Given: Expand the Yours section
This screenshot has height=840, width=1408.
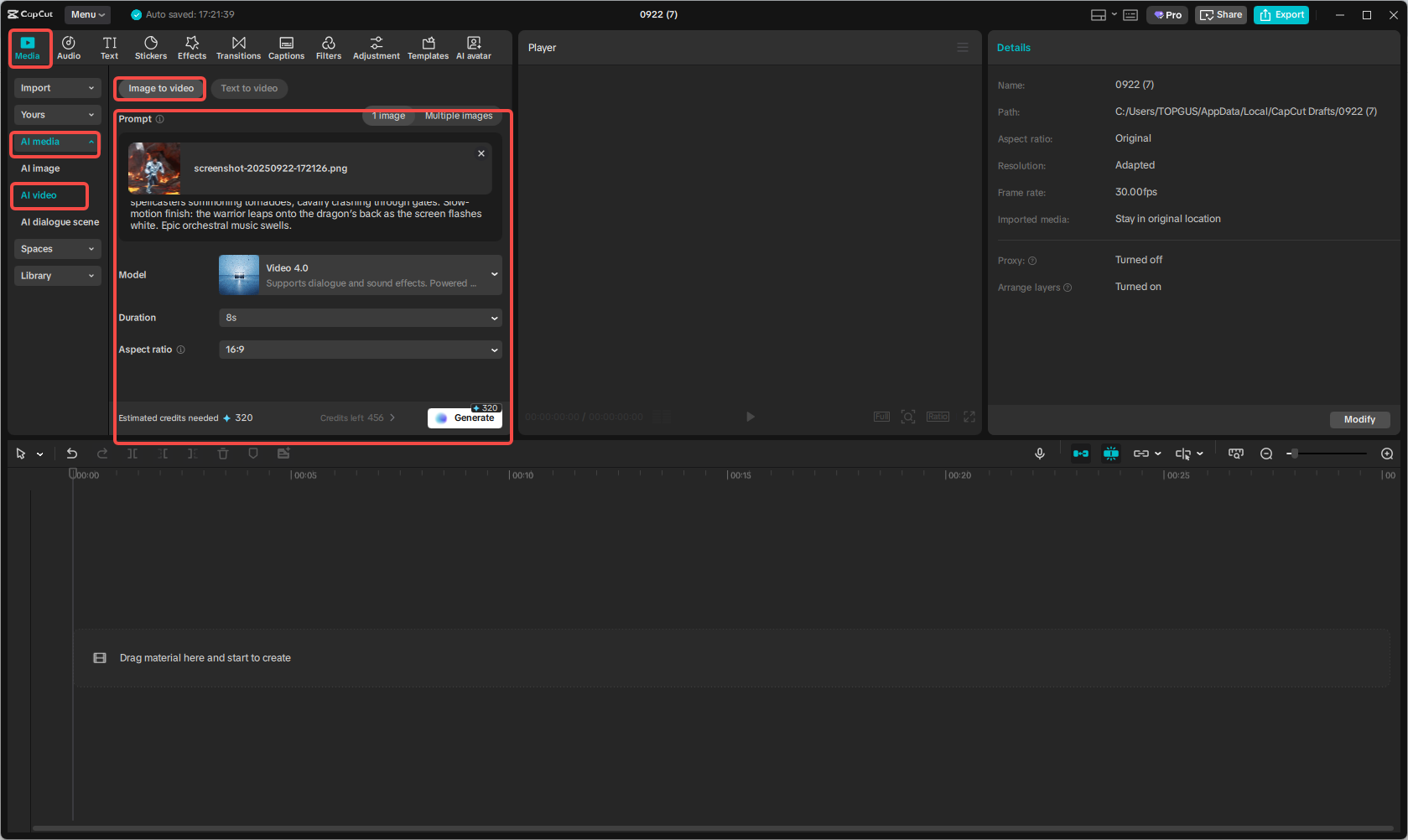Looking at the screenshot, I should [x=58, y=115].
